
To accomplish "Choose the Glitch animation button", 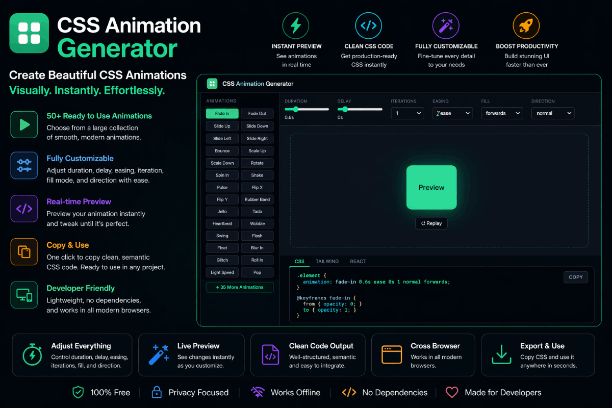I will pyautogui.click(x=222, y=260).
